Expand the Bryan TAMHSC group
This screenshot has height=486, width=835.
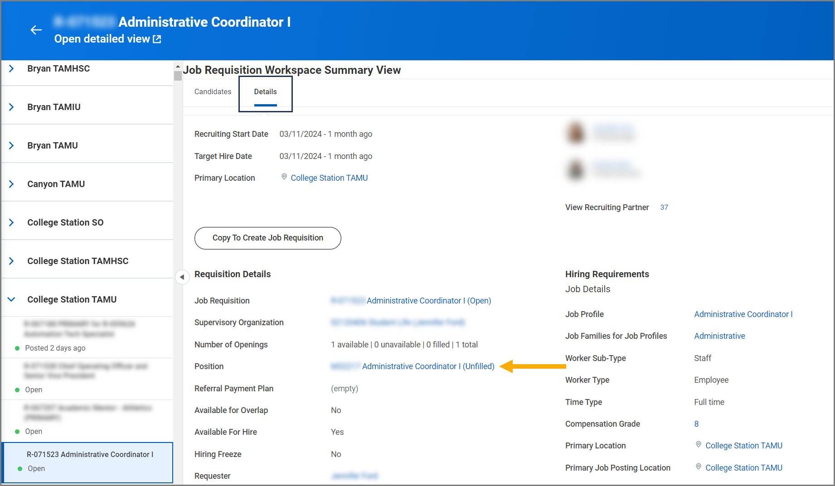(12, 68)
